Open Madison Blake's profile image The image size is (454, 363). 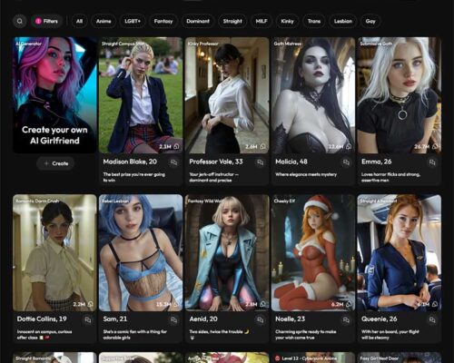pos(141,95)
